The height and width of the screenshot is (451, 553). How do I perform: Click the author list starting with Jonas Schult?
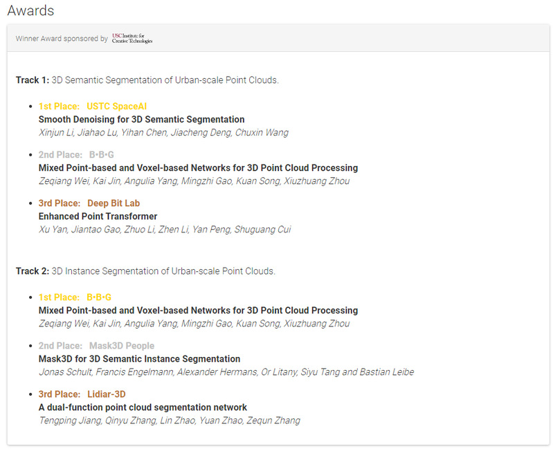click(226, 372)
